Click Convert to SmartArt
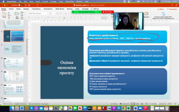Screen dimensions: 179x112 tap(104, 16)
